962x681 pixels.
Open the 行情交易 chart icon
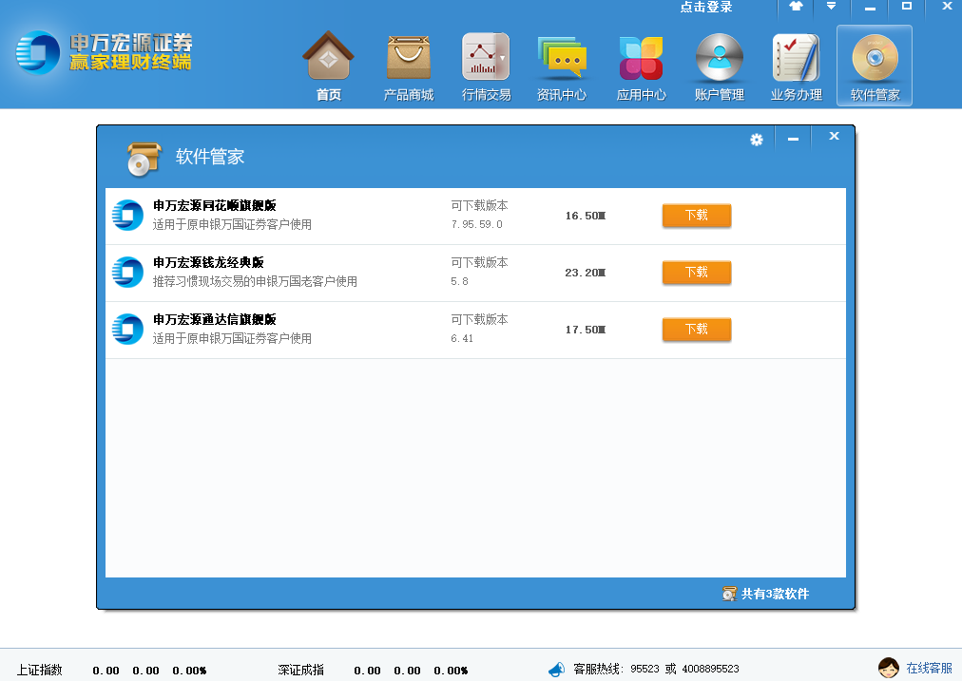click(x=486, y=56)
